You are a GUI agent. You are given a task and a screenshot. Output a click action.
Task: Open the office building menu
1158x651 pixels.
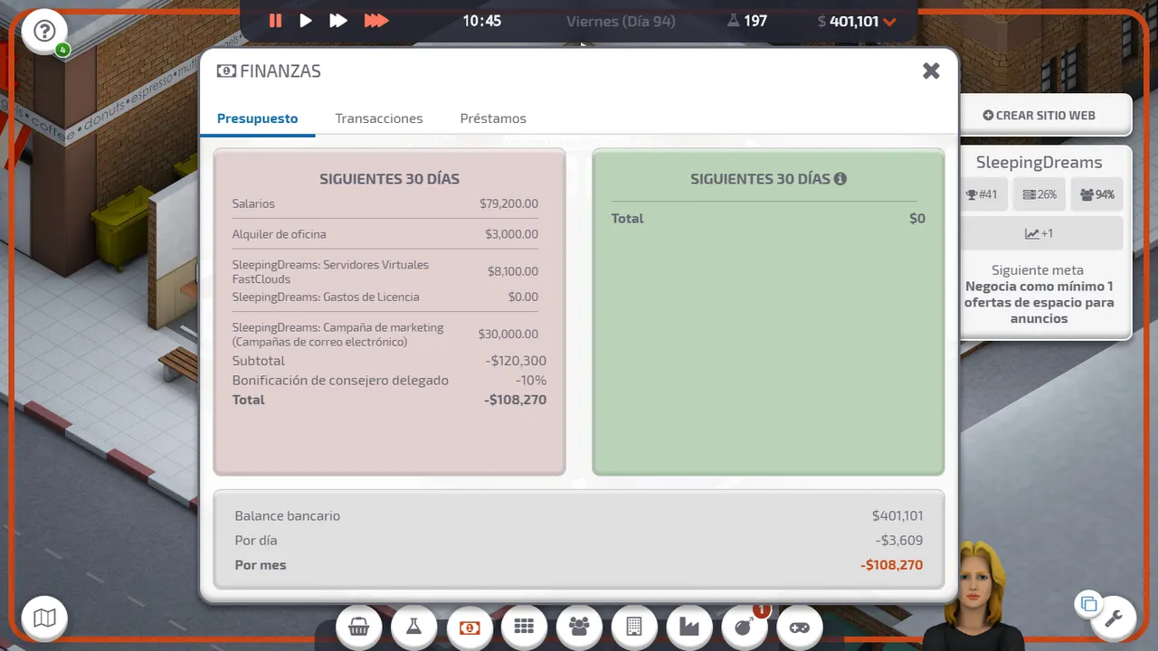[x=634, y=627]
